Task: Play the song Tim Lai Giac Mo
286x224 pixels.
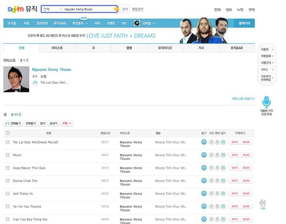Action: 204,142
